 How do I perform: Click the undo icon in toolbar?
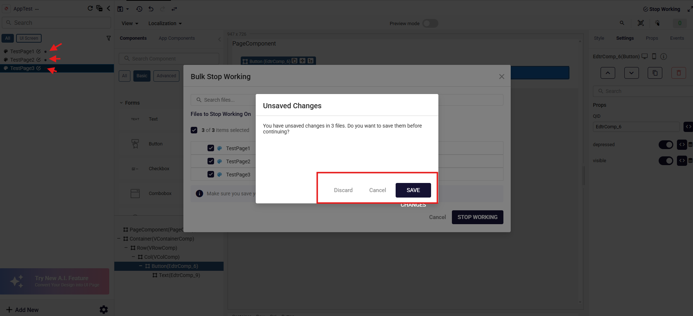coord(151,9)
